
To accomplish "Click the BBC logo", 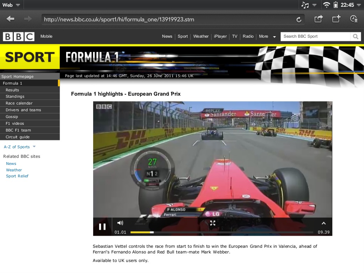I will [x=18, y=37].
